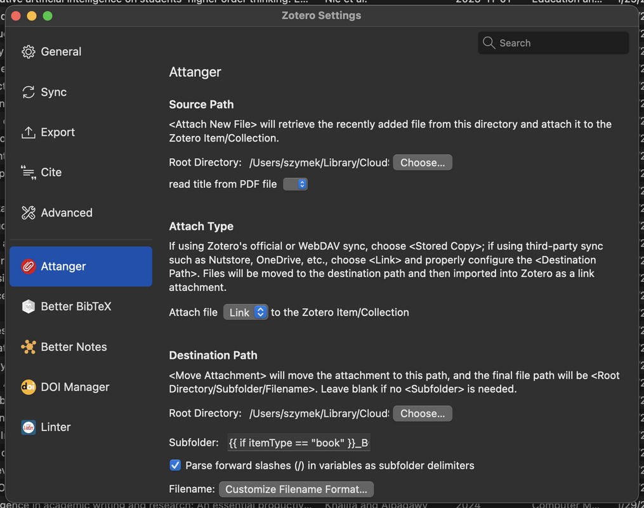Open the read title from PDF dropdown
The image size is (644, 508).
tap(295, 184)
